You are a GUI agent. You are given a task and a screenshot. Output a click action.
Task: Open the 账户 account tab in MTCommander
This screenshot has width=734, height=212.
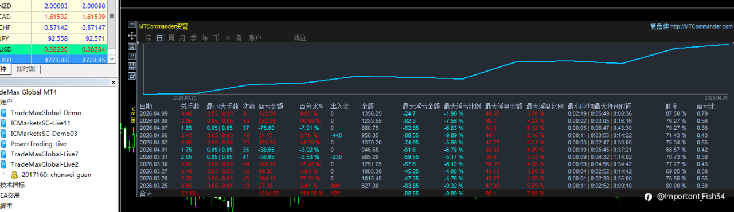tap(255, 38)
